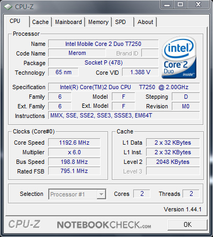Click the OK button
Screen dimensions: 213x237
[187, 225]
